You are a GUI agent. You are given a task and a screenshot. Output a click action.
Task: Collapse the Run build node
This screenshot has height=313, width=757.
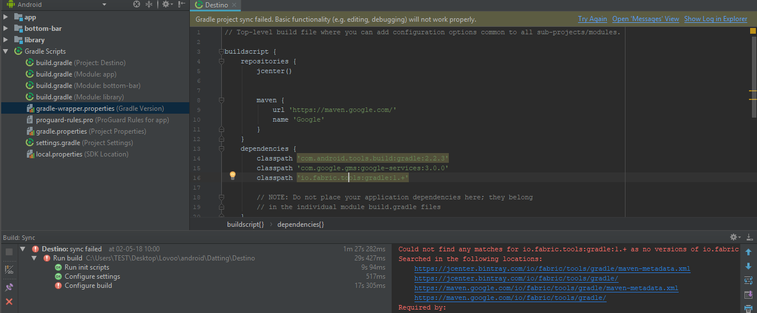(34, 258)
